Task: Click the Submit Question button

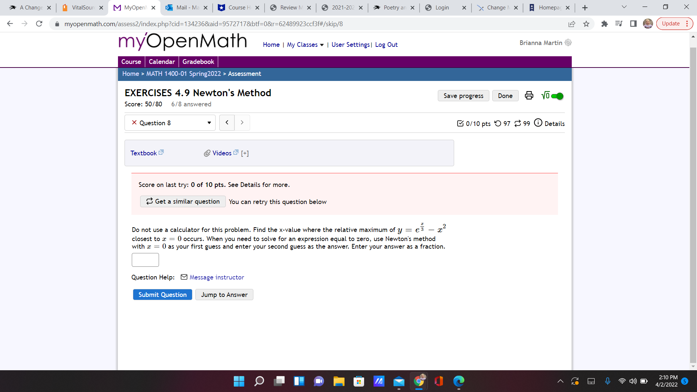Action: pos(162,295)
